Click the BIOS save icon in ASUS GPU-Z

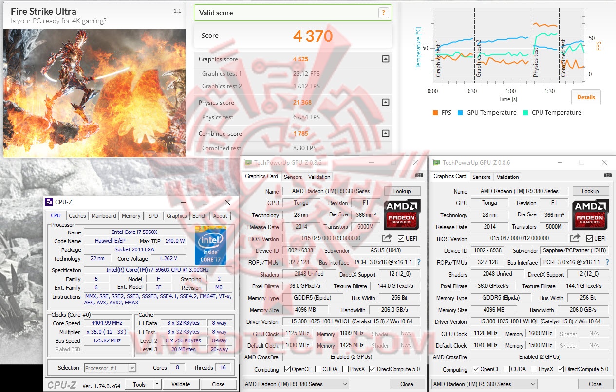[x=387, y=238]
